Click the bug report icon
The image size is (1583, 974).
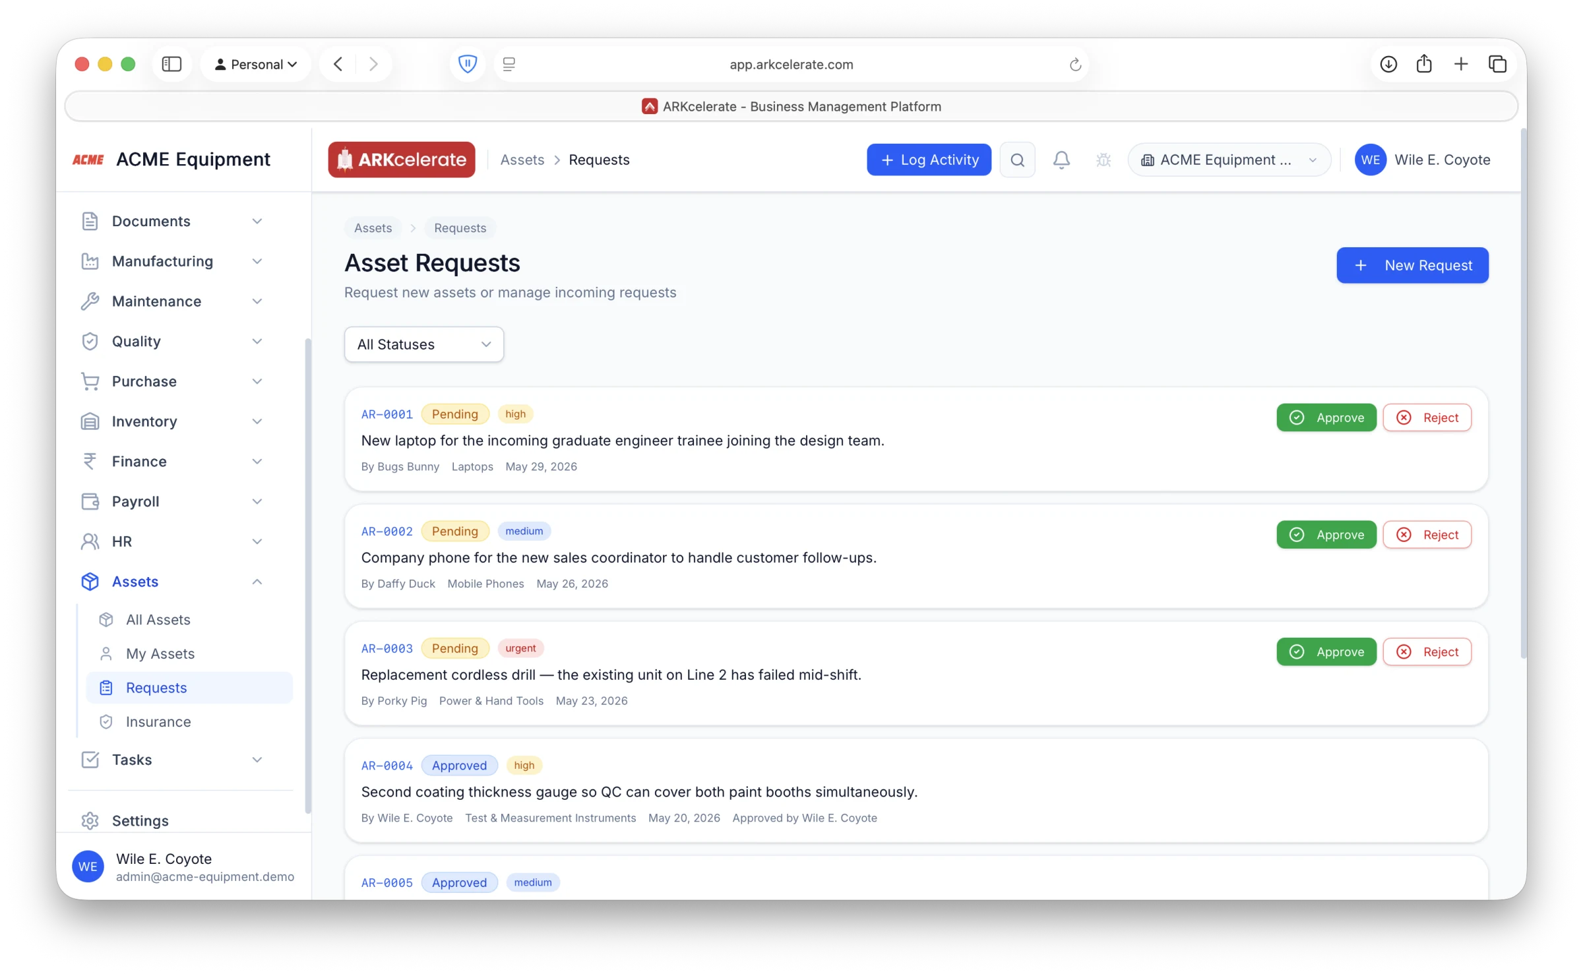click(x=1103, y=160)
